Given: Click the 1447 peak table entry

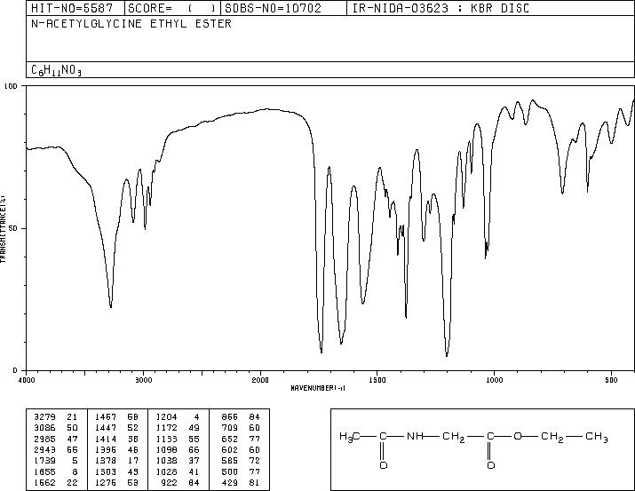Looking at the screenshot, I should coord(106,428).
